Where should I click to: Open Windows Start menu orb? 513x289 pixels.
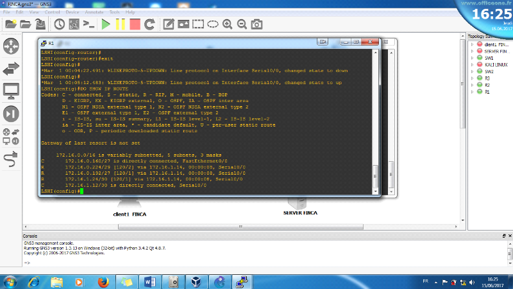click(x=10, y=282)
